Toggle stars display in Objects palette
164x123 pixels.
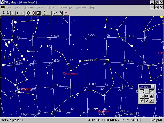(142, 92)
